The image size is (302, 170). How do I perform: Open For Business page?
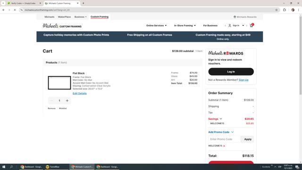[210, 25]
